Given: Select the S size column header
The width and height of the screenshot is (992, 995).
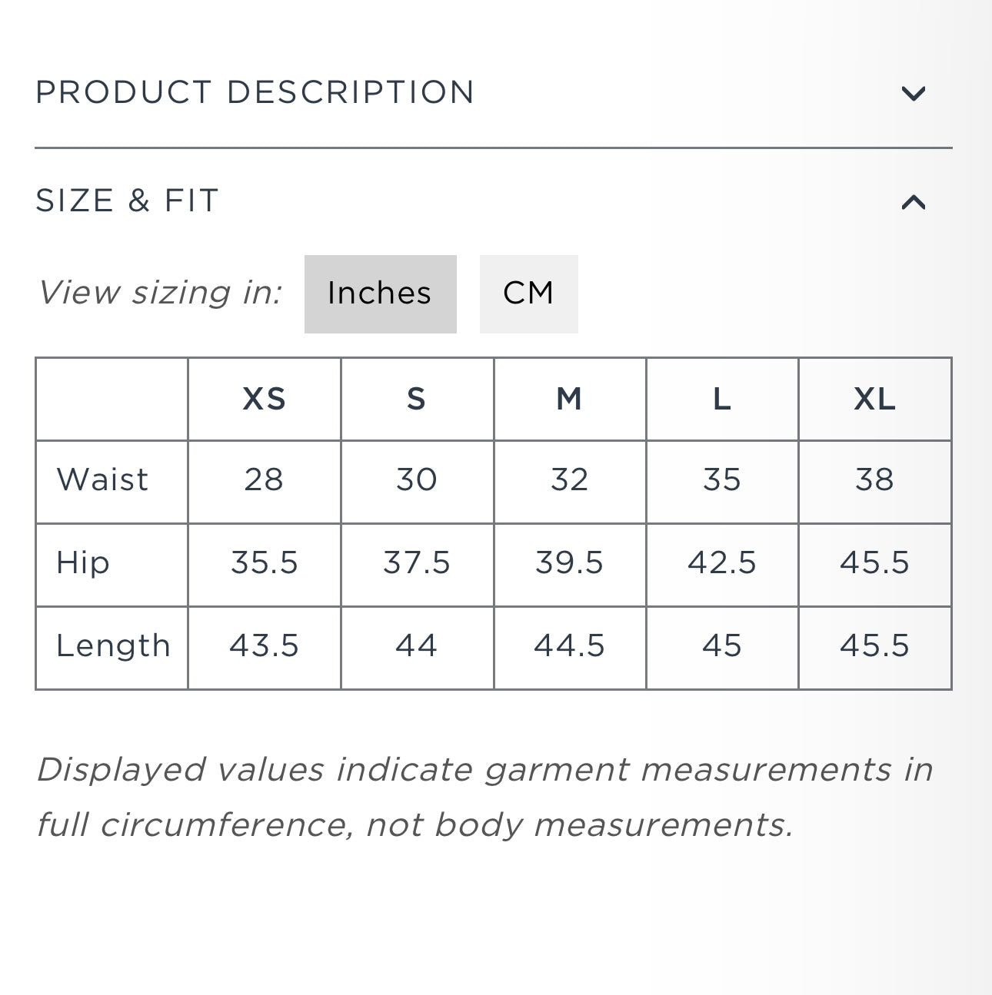Looking at the screenshot, I should point(416,399).
